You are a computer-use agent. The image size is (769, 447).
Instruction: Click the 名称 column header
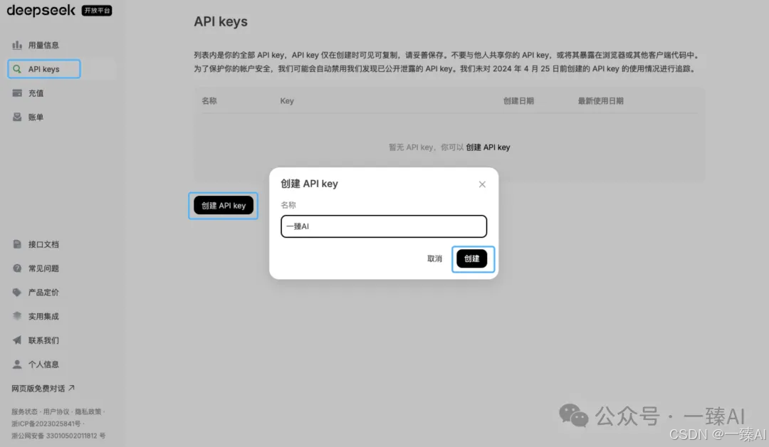tap(209, 101)
